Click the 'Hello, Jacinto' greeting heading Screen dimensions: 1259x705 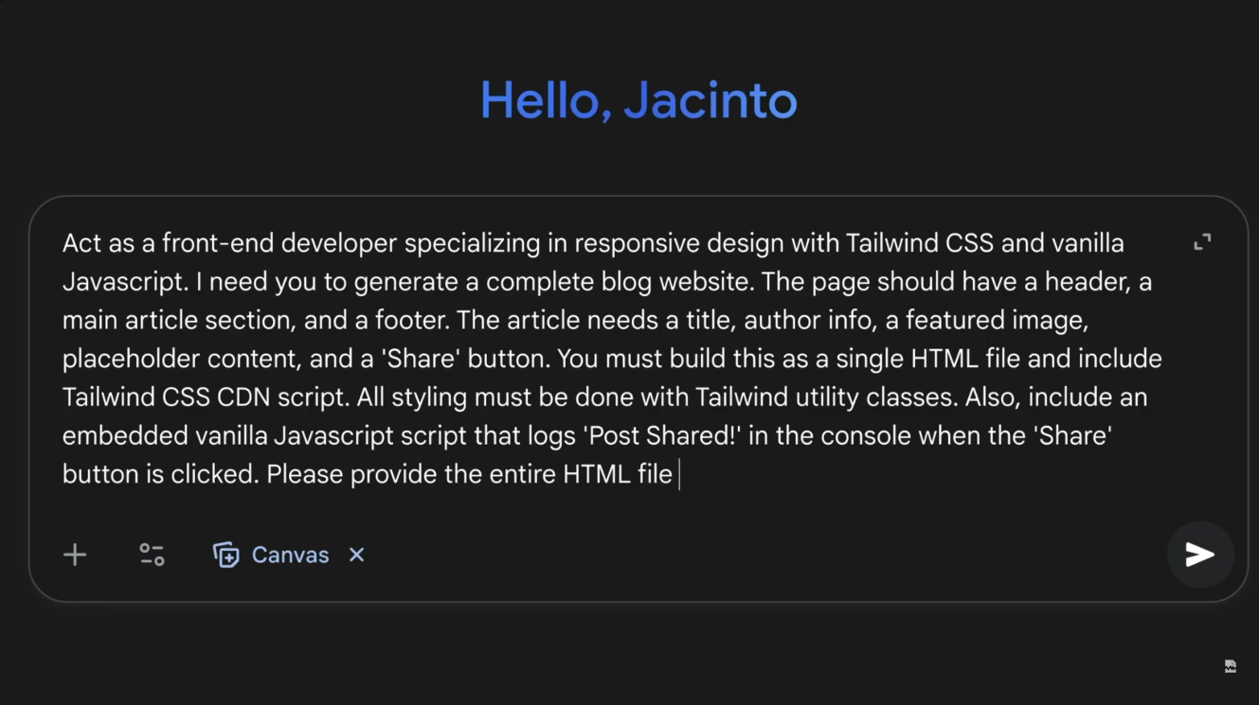point(638,99)
